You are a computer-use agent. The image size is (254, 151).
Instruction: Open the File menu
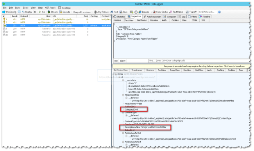(5, 8)
